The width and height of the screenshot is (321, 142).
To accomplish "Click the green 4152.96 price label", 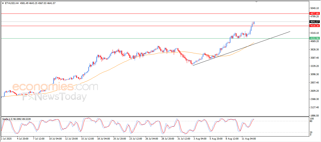I will (x=314, y=38).
